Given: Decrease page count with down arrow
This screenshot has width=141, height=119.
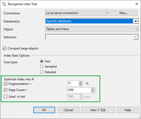Looking at the screenshot, I should pyautogui.click(x=93, y=91).
